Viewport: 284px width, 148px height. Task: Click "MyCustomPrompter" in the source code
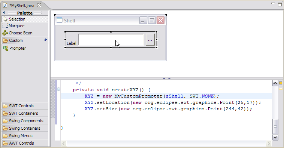[x=138, y=96]
